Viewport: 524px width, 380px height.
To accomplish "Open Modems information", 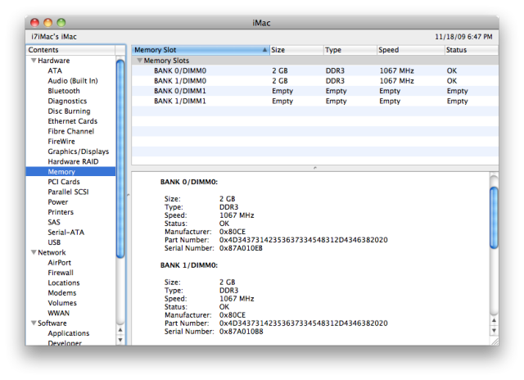I will 62,292.
